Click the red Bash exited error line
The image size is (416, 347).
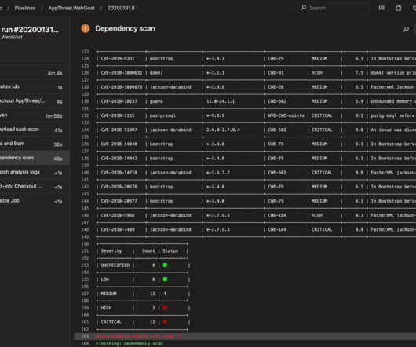tap(140, 336)
